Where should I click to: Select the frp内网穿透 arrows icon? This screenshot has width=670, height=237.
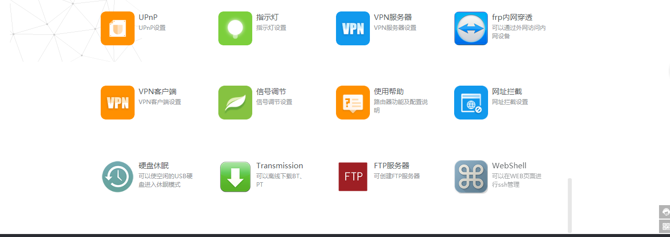(471, 28)
